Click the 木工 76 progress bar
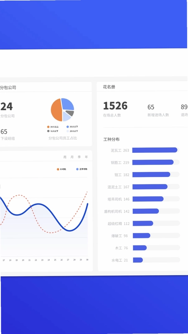 click(156, 248)
